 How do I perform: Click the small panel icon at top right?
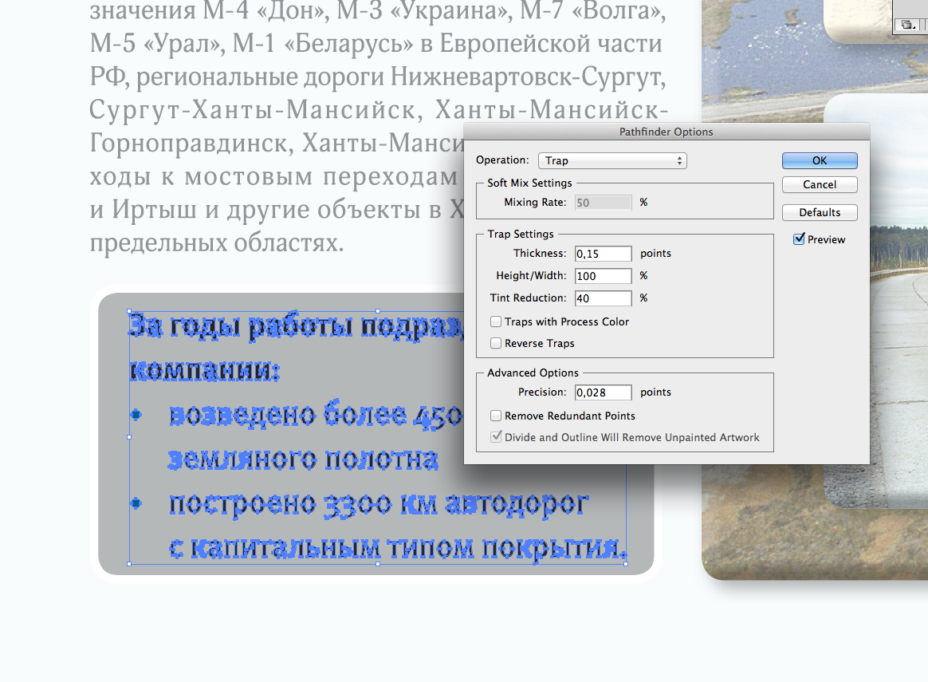(x=908, y=24)
